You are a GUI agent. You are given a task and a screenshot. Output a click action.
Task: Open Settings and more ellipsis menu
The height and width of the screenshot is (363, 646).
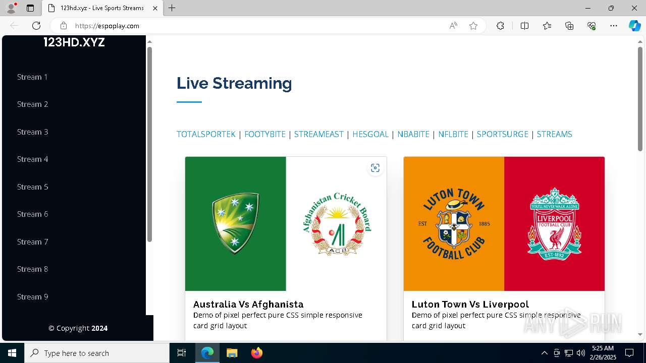tap(614, 26)
